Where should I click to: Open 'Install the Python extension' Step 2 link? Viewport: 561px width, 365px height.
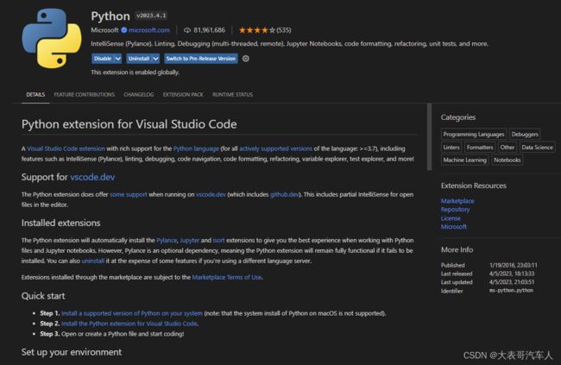click(x=129, y=324)
